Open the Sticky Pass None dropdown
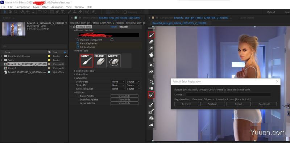 point(118,82)
